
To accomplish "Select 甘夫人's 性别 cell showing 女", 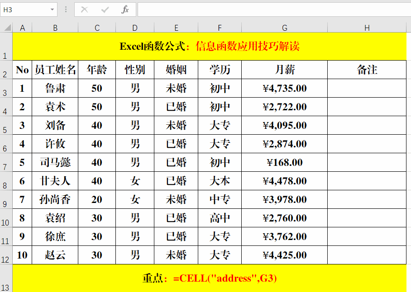I will point(134,181).
